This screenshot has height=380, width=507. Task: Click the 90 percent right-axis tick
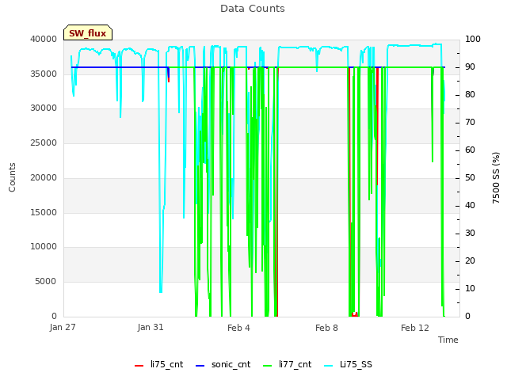coord(470,66)
